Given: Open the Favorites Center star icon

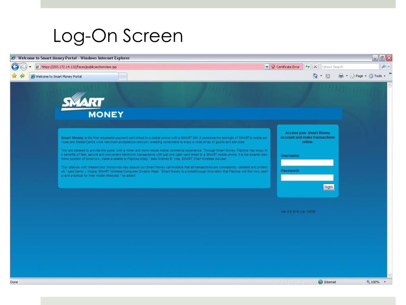Looking at the screenshot, I should 14,76.
